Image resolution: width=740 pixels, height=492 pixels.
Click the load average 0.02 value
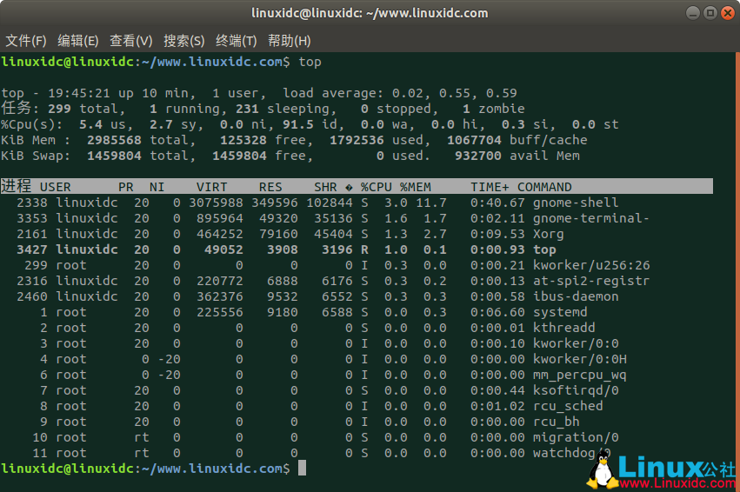pos(407,93)
